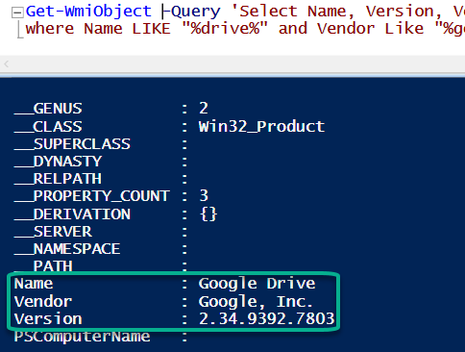This screenshot has height=352, width=465.
Task: Click the __NAMESPACE property line
Action: point(101,249)
